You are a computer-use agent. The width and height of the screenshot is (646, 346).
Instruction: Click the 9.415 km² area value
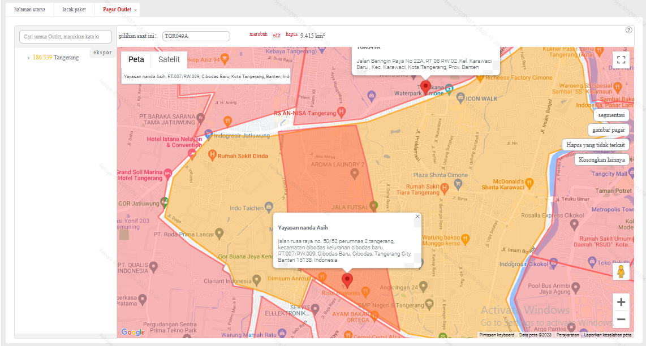[312, 36]
